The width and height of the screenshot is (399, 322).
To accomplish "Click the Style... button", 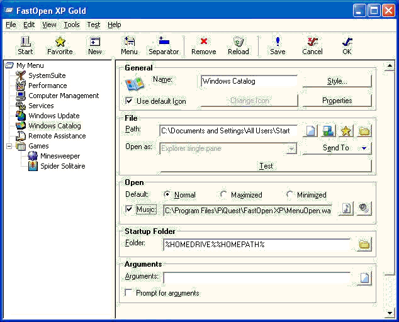I will (337, 81).
